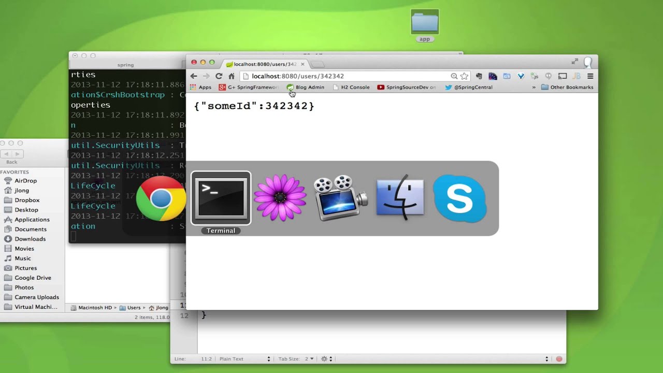Viewport: 663px width, 373px height.
Task: Select the localhost:8080/users tab
Action: pyautogui.click(x=266, y=64)
